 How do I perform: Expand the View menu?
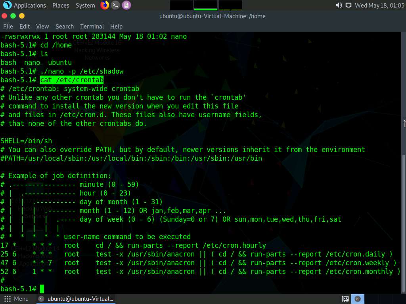(42, 27)
